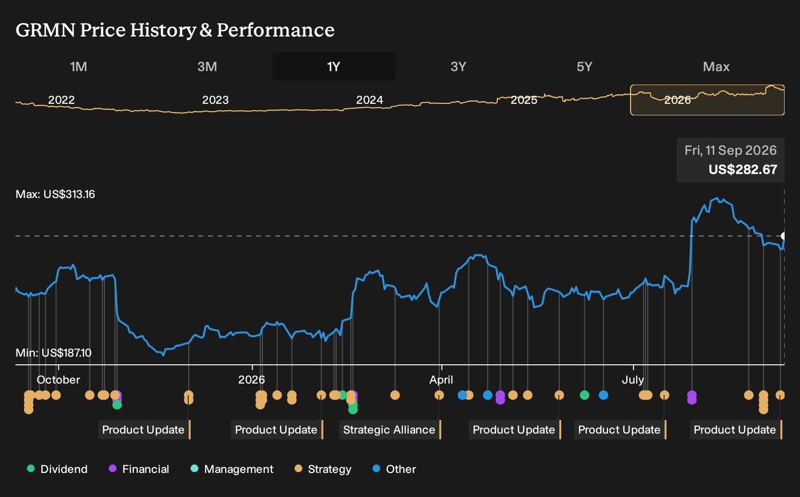Select the 5Y time range tab
The image size is (800, 497).
[x=584, y=66]
